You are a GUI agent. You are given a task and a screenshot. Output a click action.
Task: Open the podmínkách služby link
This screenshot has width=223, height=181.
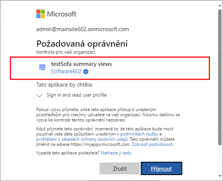coord(139,134)
